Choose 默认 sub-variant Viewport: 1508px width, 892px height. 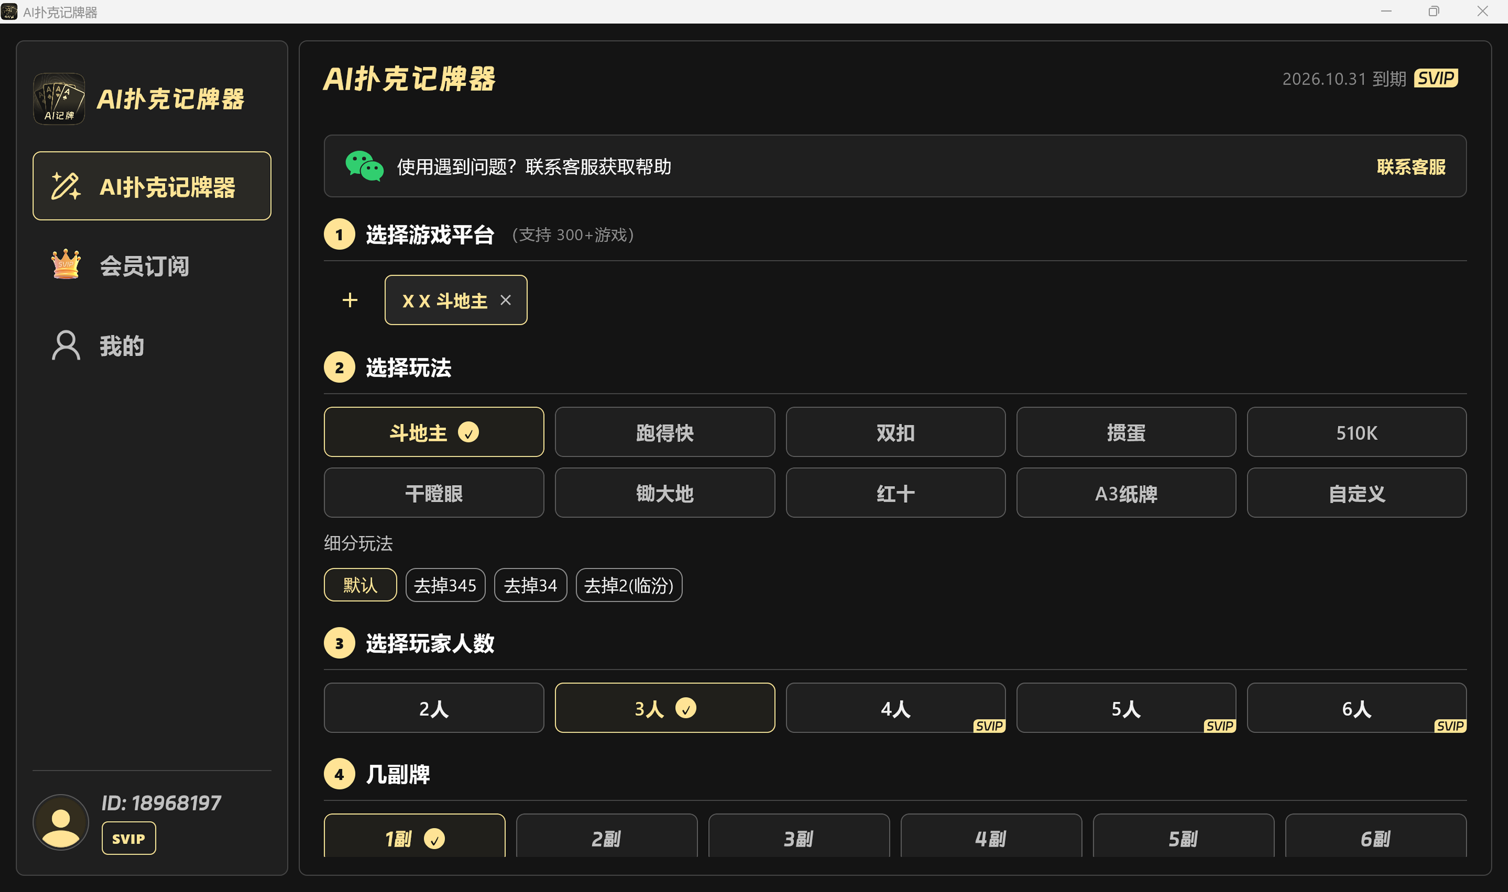tap(360, 585)
